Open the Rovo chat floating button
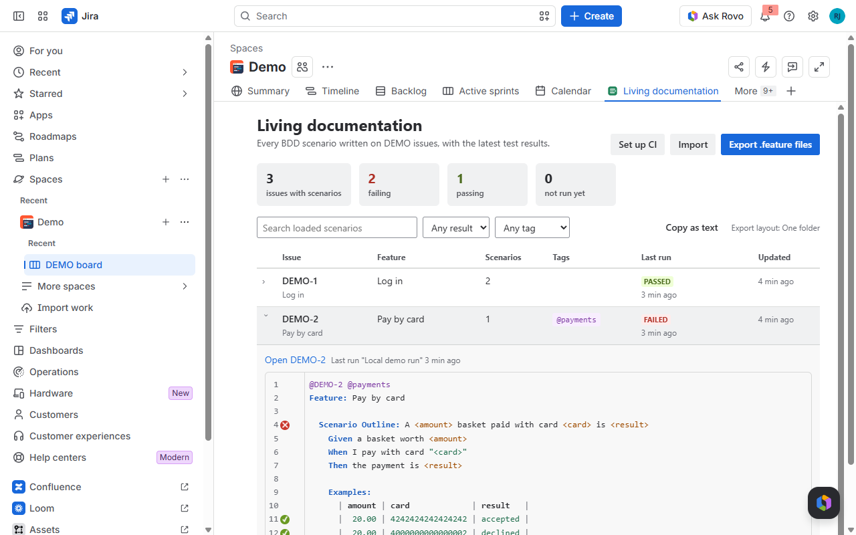Image resolution: width=856 pixels, height=535 pixels. pos(824,503)
